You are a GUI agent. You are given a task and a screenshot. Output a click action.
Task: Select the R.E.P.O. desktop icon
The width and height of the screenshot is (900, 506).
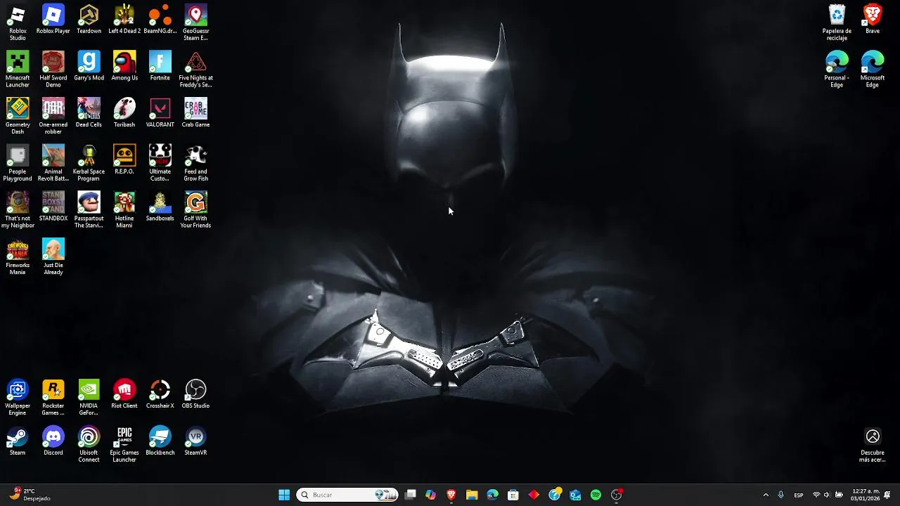point(124,160)
